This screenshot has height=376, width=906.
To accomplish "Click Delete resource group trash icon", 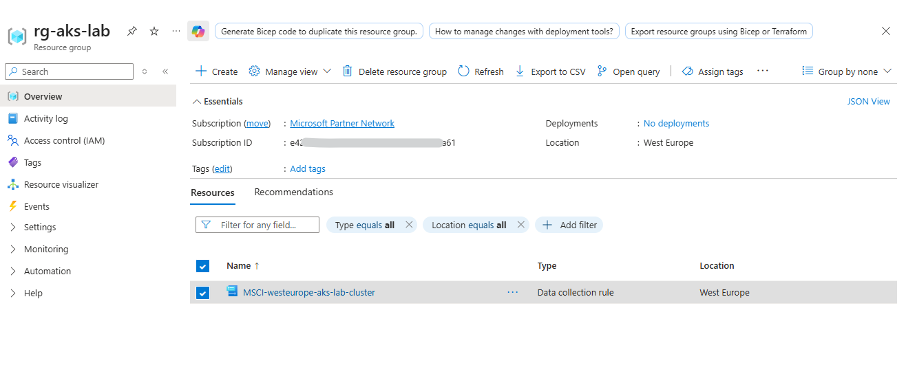I will [x=348, y=71].
